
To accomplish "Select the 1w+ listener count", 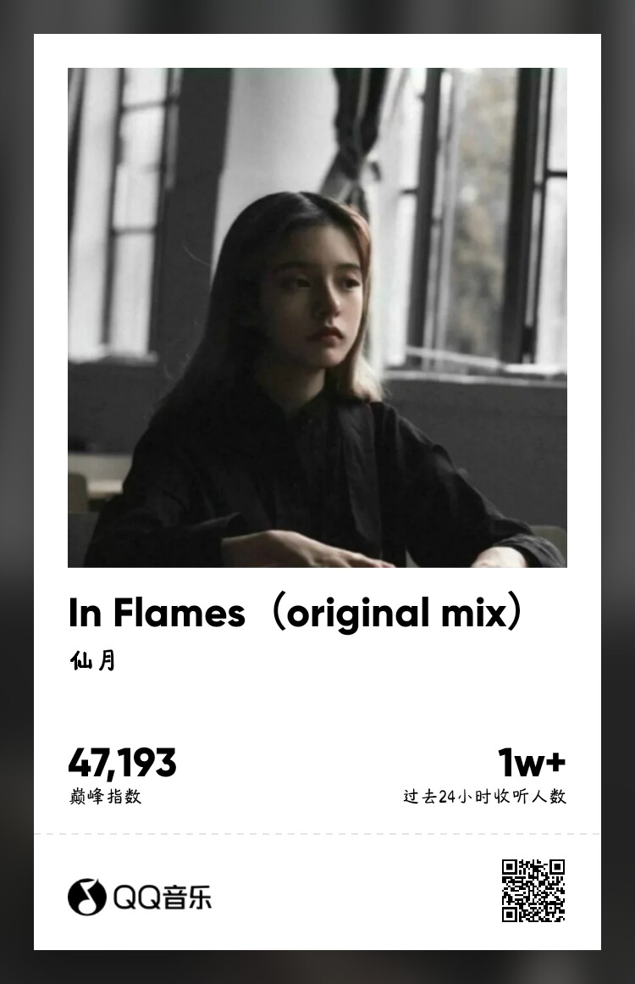I will pos(532,763).
